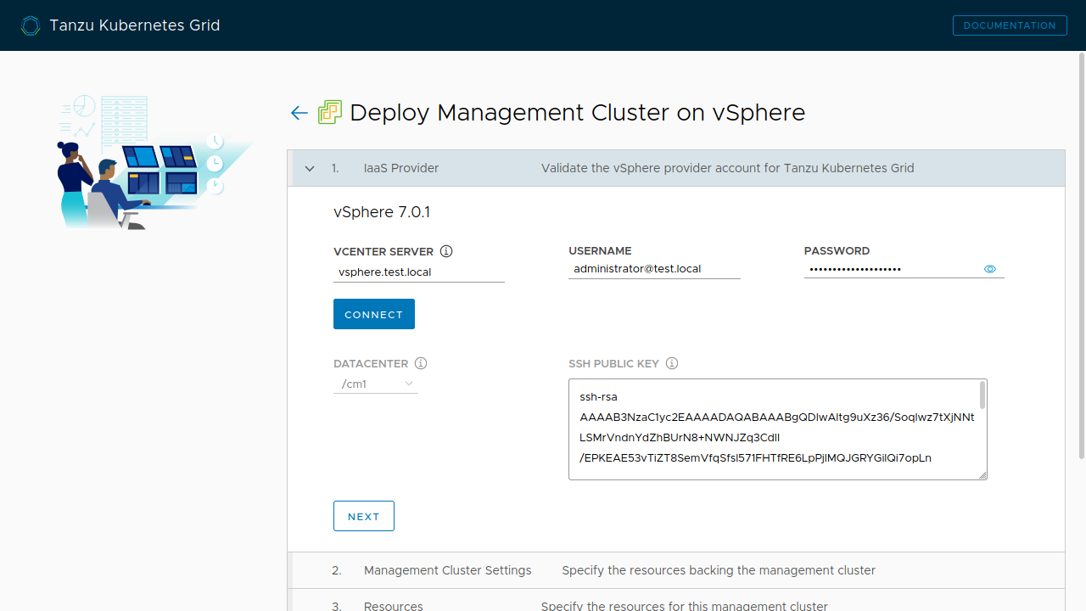
Task: Click the 'Deploy Management Cluster on vSphere' heading
Action: [578, 112]
